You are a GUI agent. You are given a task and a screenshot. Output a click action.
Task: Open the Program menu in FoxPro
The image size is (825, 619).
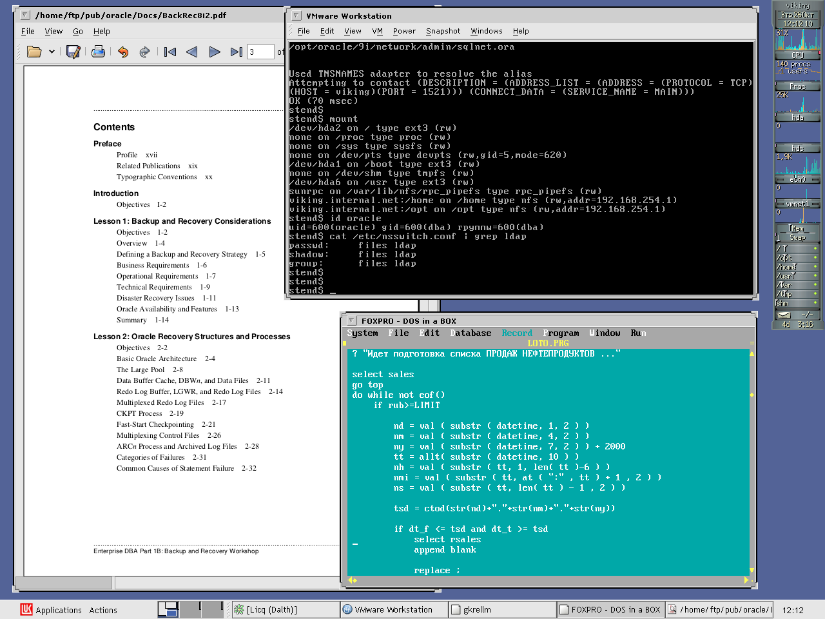561,333
